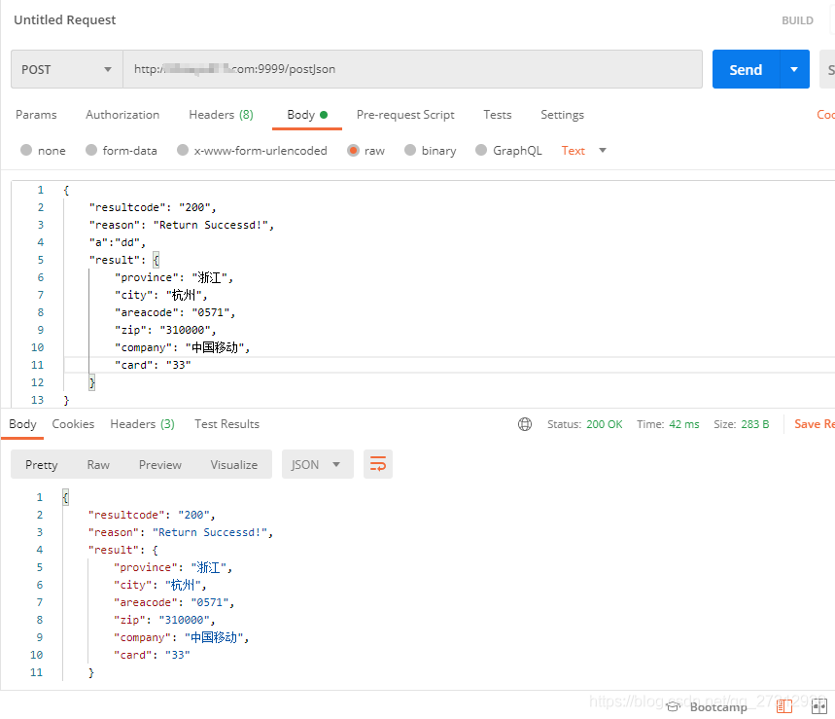
Task: Click the request URL input field
Action: [x=412, y=70]
